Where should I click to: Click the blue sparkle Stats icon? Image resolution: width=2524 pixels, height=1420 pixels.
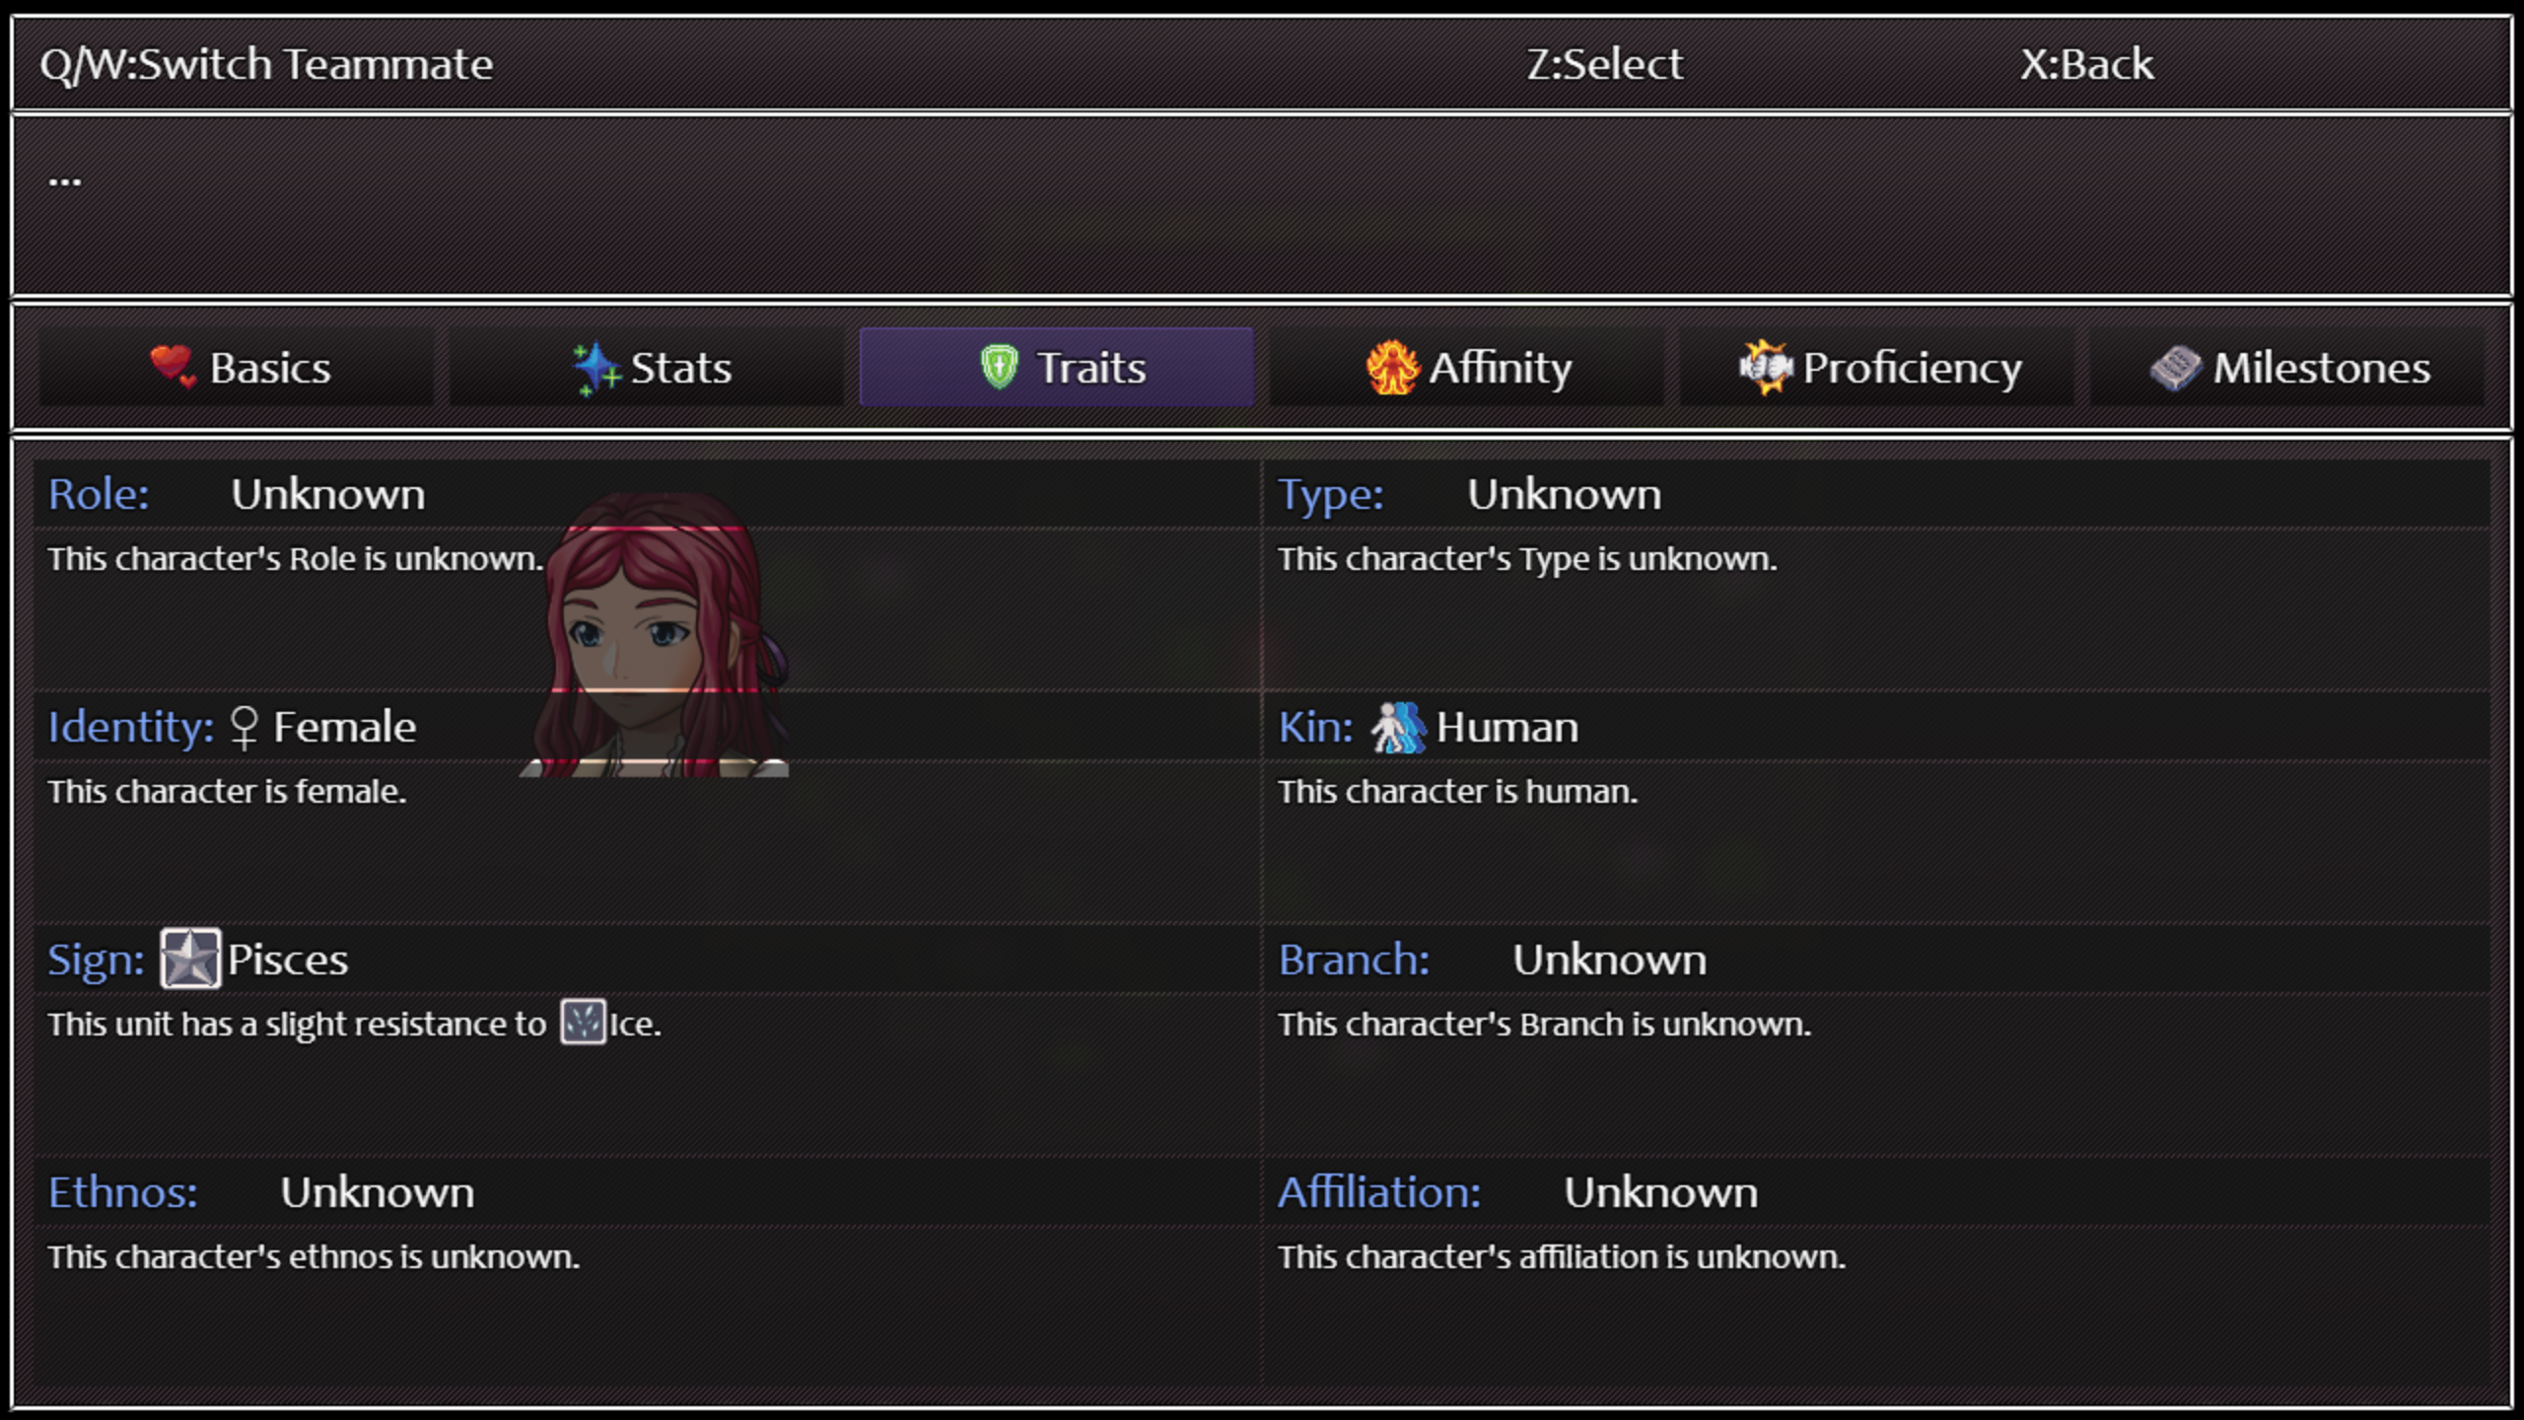click(596, 368)
